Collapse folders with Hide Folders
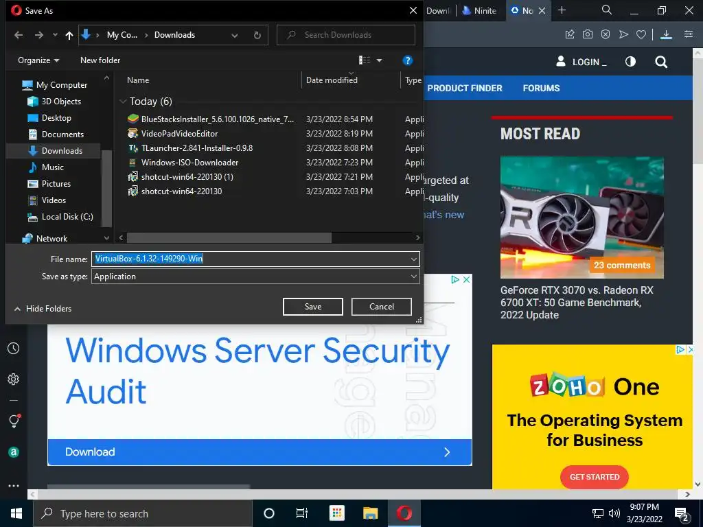The image size is (703, 527). click(43, 308)
